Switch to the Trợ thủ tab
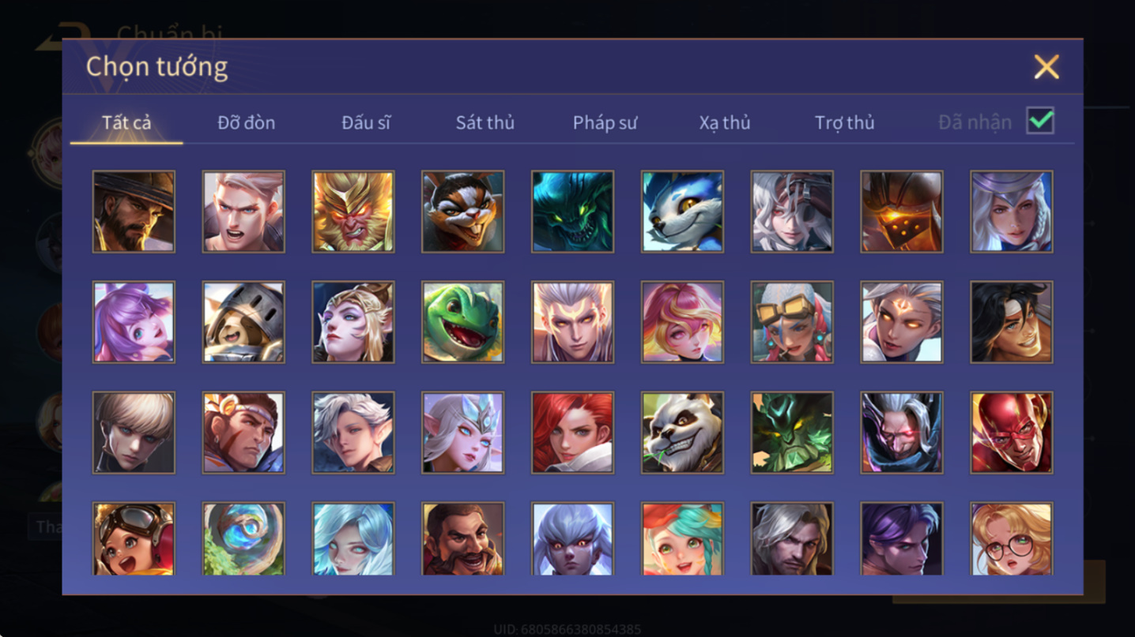The image size is (1135, 637). pyautogui.click(x=844, y=122)
